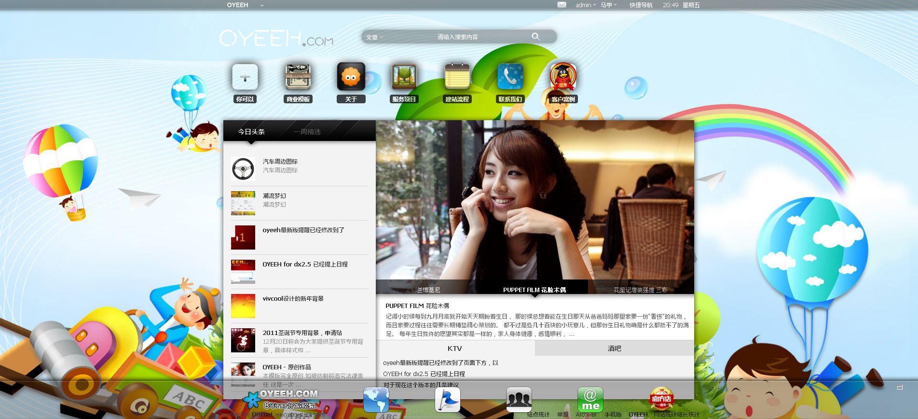Open 2011圣诞节专用背景，申请贴 link
This screenshot has width=918, height=419.
[302, 333]
